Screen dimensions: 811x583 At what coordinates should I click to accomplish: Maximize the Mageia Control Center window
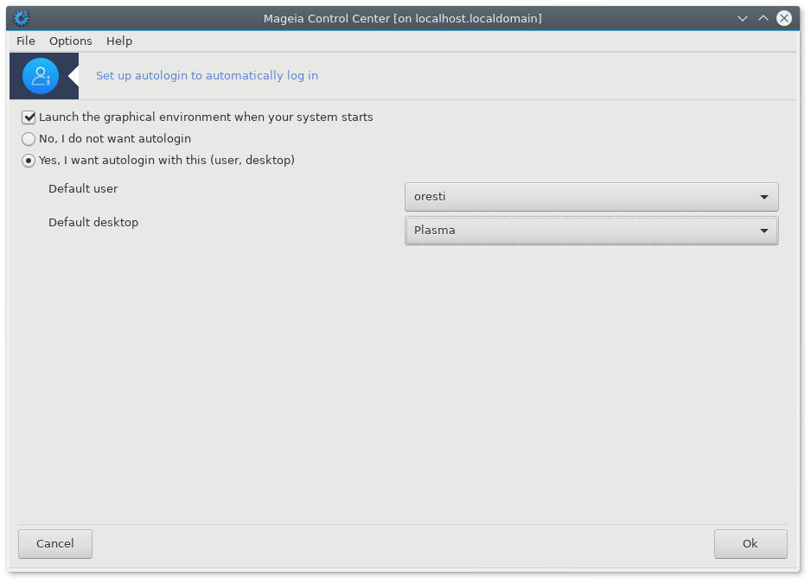point(763,19)
